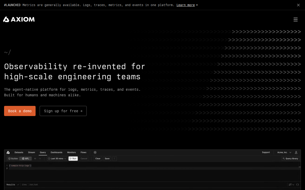Viewport: 305px width, 190px height.
Task: Open the Query library
Action: 291,159
